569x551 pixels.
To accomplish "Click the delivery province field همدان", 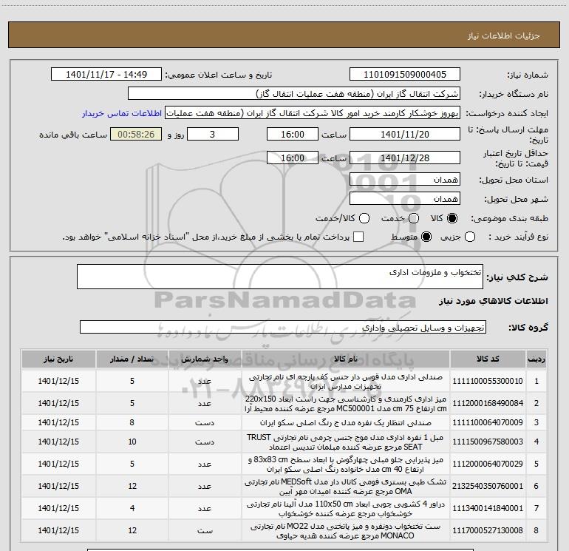I will click(405, 179).
